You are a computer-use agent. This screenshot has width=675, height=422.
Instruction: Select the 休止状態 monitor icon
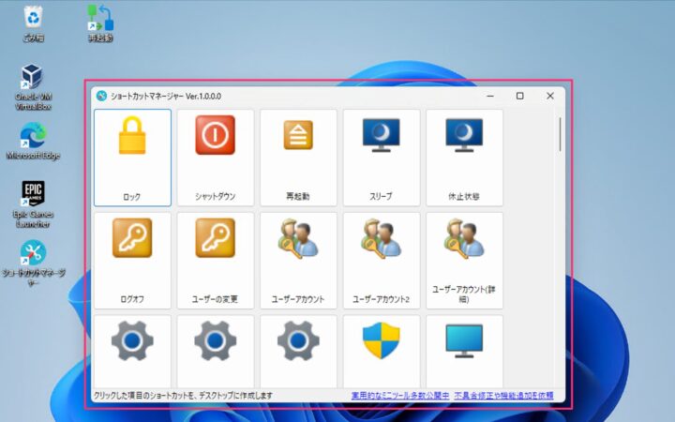pos(464,137)
